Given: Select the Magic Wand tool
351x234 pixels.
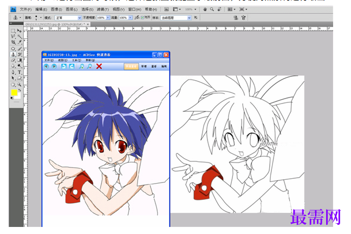Looking at the screenshot, I should 19,36.
